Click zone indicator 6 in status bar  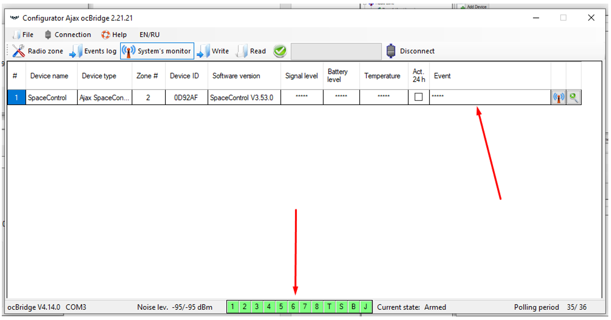click(293, 307)
